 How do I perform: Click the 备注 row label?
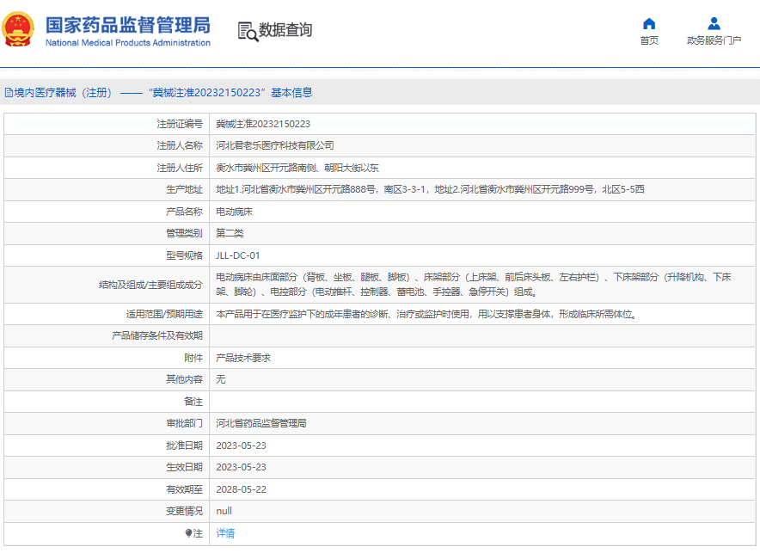[x=193, y=402]
